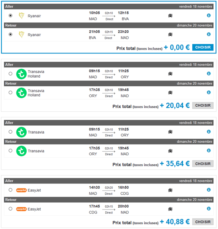This screenshot has width=218, height=229.
Task: Select Transavia Holland outbound radio button
Action: pyautogui.click(x=10, y=74)
